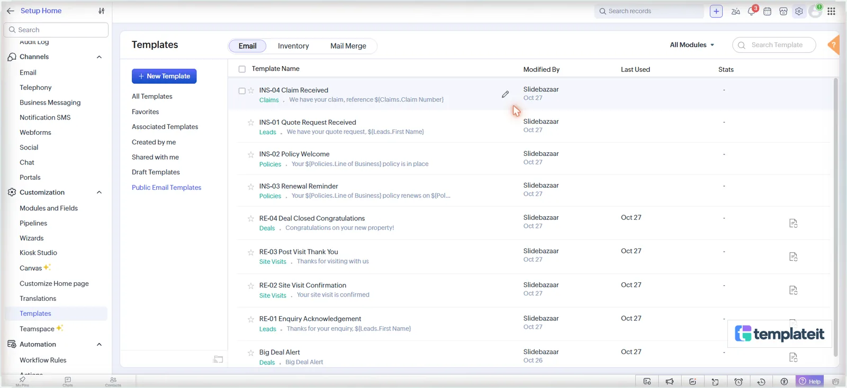Open the calendar icon in the top bar
The width and height of the screenshot is (847, 388).
click(x=767, y=11)
